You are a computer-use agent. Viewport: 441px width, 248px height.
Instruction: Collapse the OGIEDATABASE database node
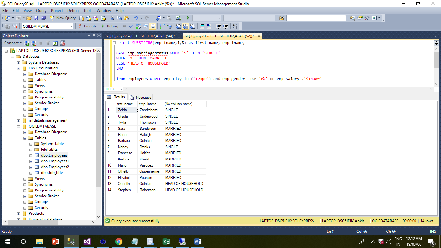(x=19, y=126)
